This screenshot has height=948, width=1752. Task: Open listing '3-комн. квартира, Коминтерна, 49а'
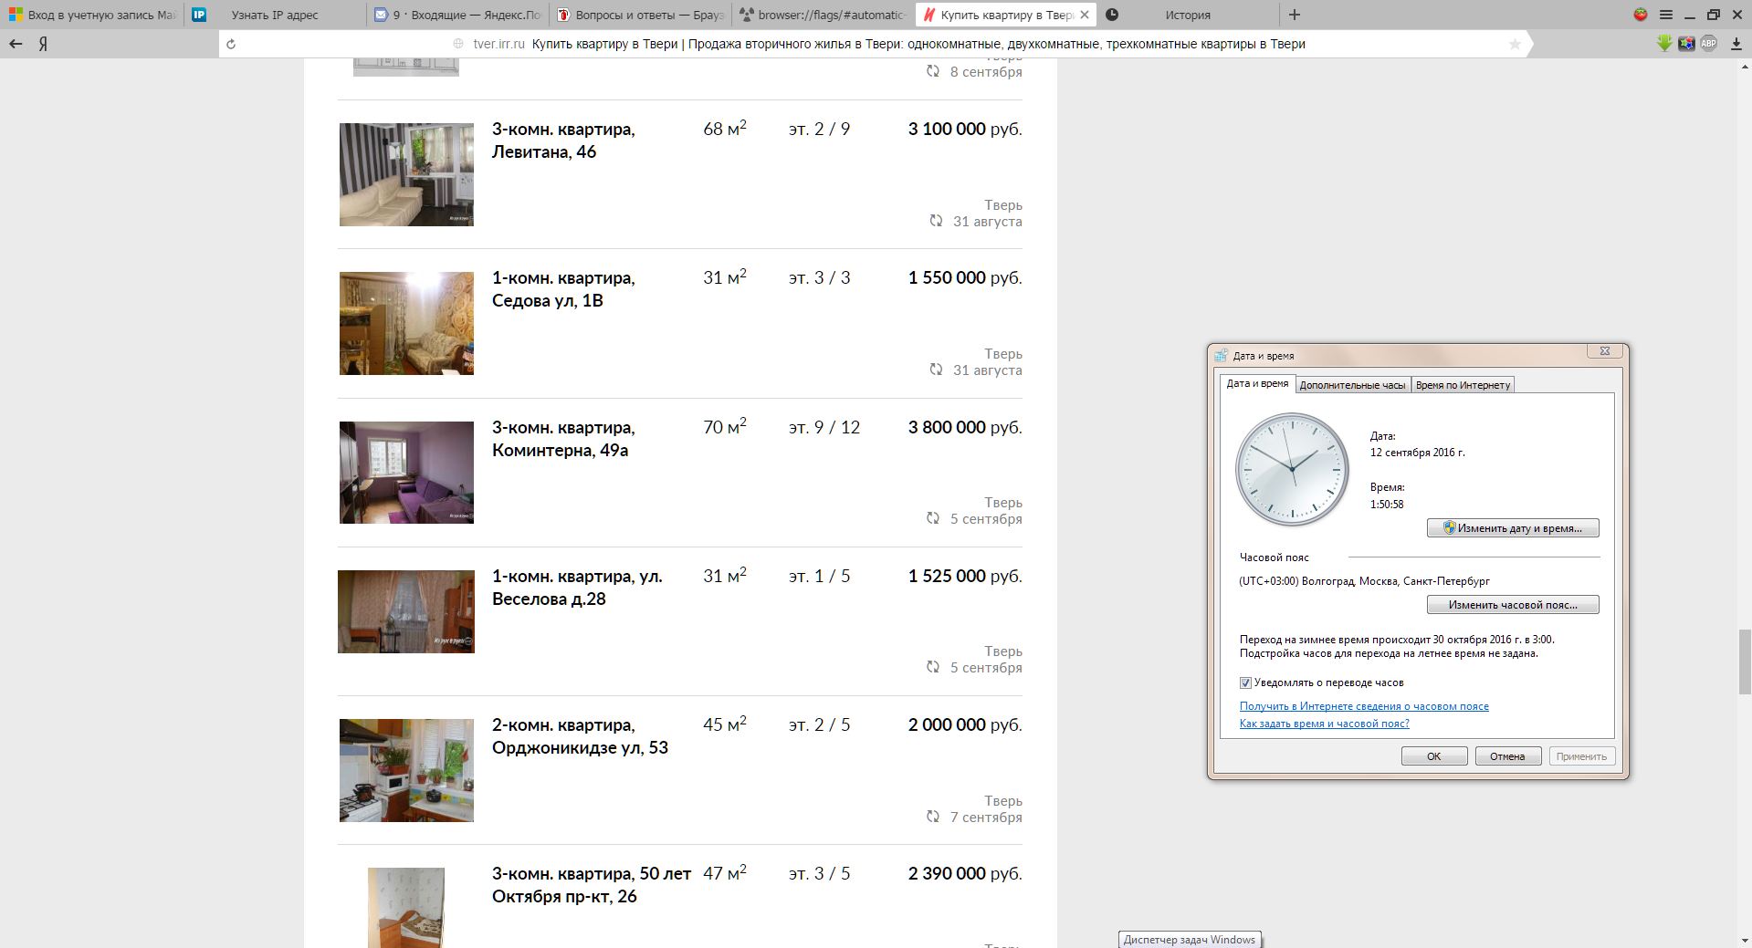(x=563, y=439)
